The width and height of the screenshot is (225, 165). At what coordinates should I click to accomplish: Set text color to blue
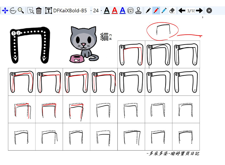122,11
